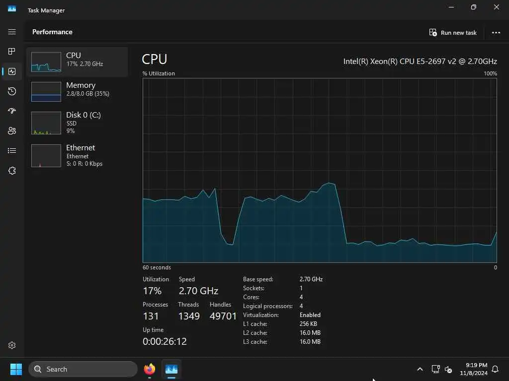Click the 2.70 GHz speed value
The image size is (509, 381).
pyautogui.click(x=198, y=291)
